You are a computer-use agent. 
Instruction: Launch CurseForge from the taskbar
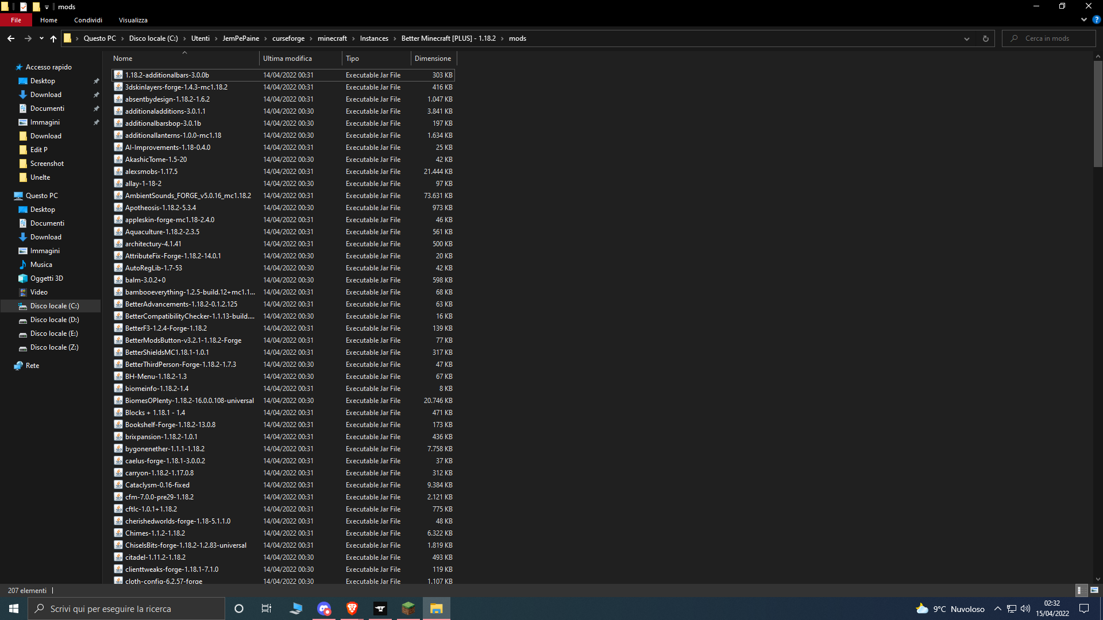click(x=380, y=608)
